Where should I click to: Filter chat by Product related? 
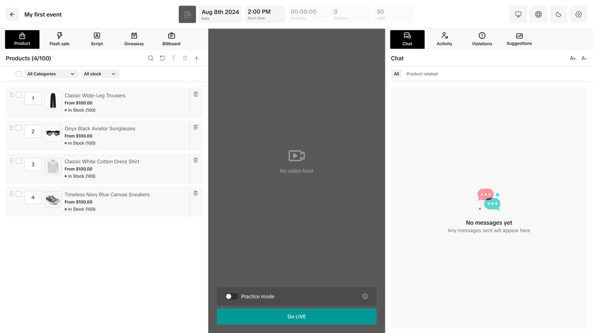422,74
